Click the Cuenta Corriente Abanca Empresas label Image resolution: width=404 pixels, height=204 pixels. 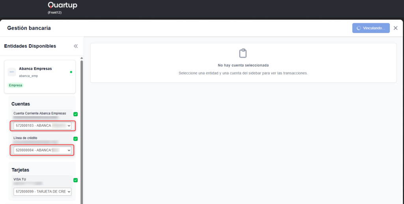(x=39, y=113)
